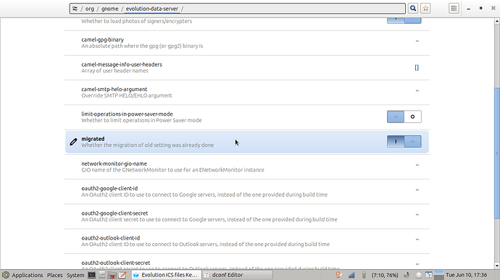Open the network-monitor-gio-name key
Viewport: 500px width, 280px height.
tap(247, 166)
